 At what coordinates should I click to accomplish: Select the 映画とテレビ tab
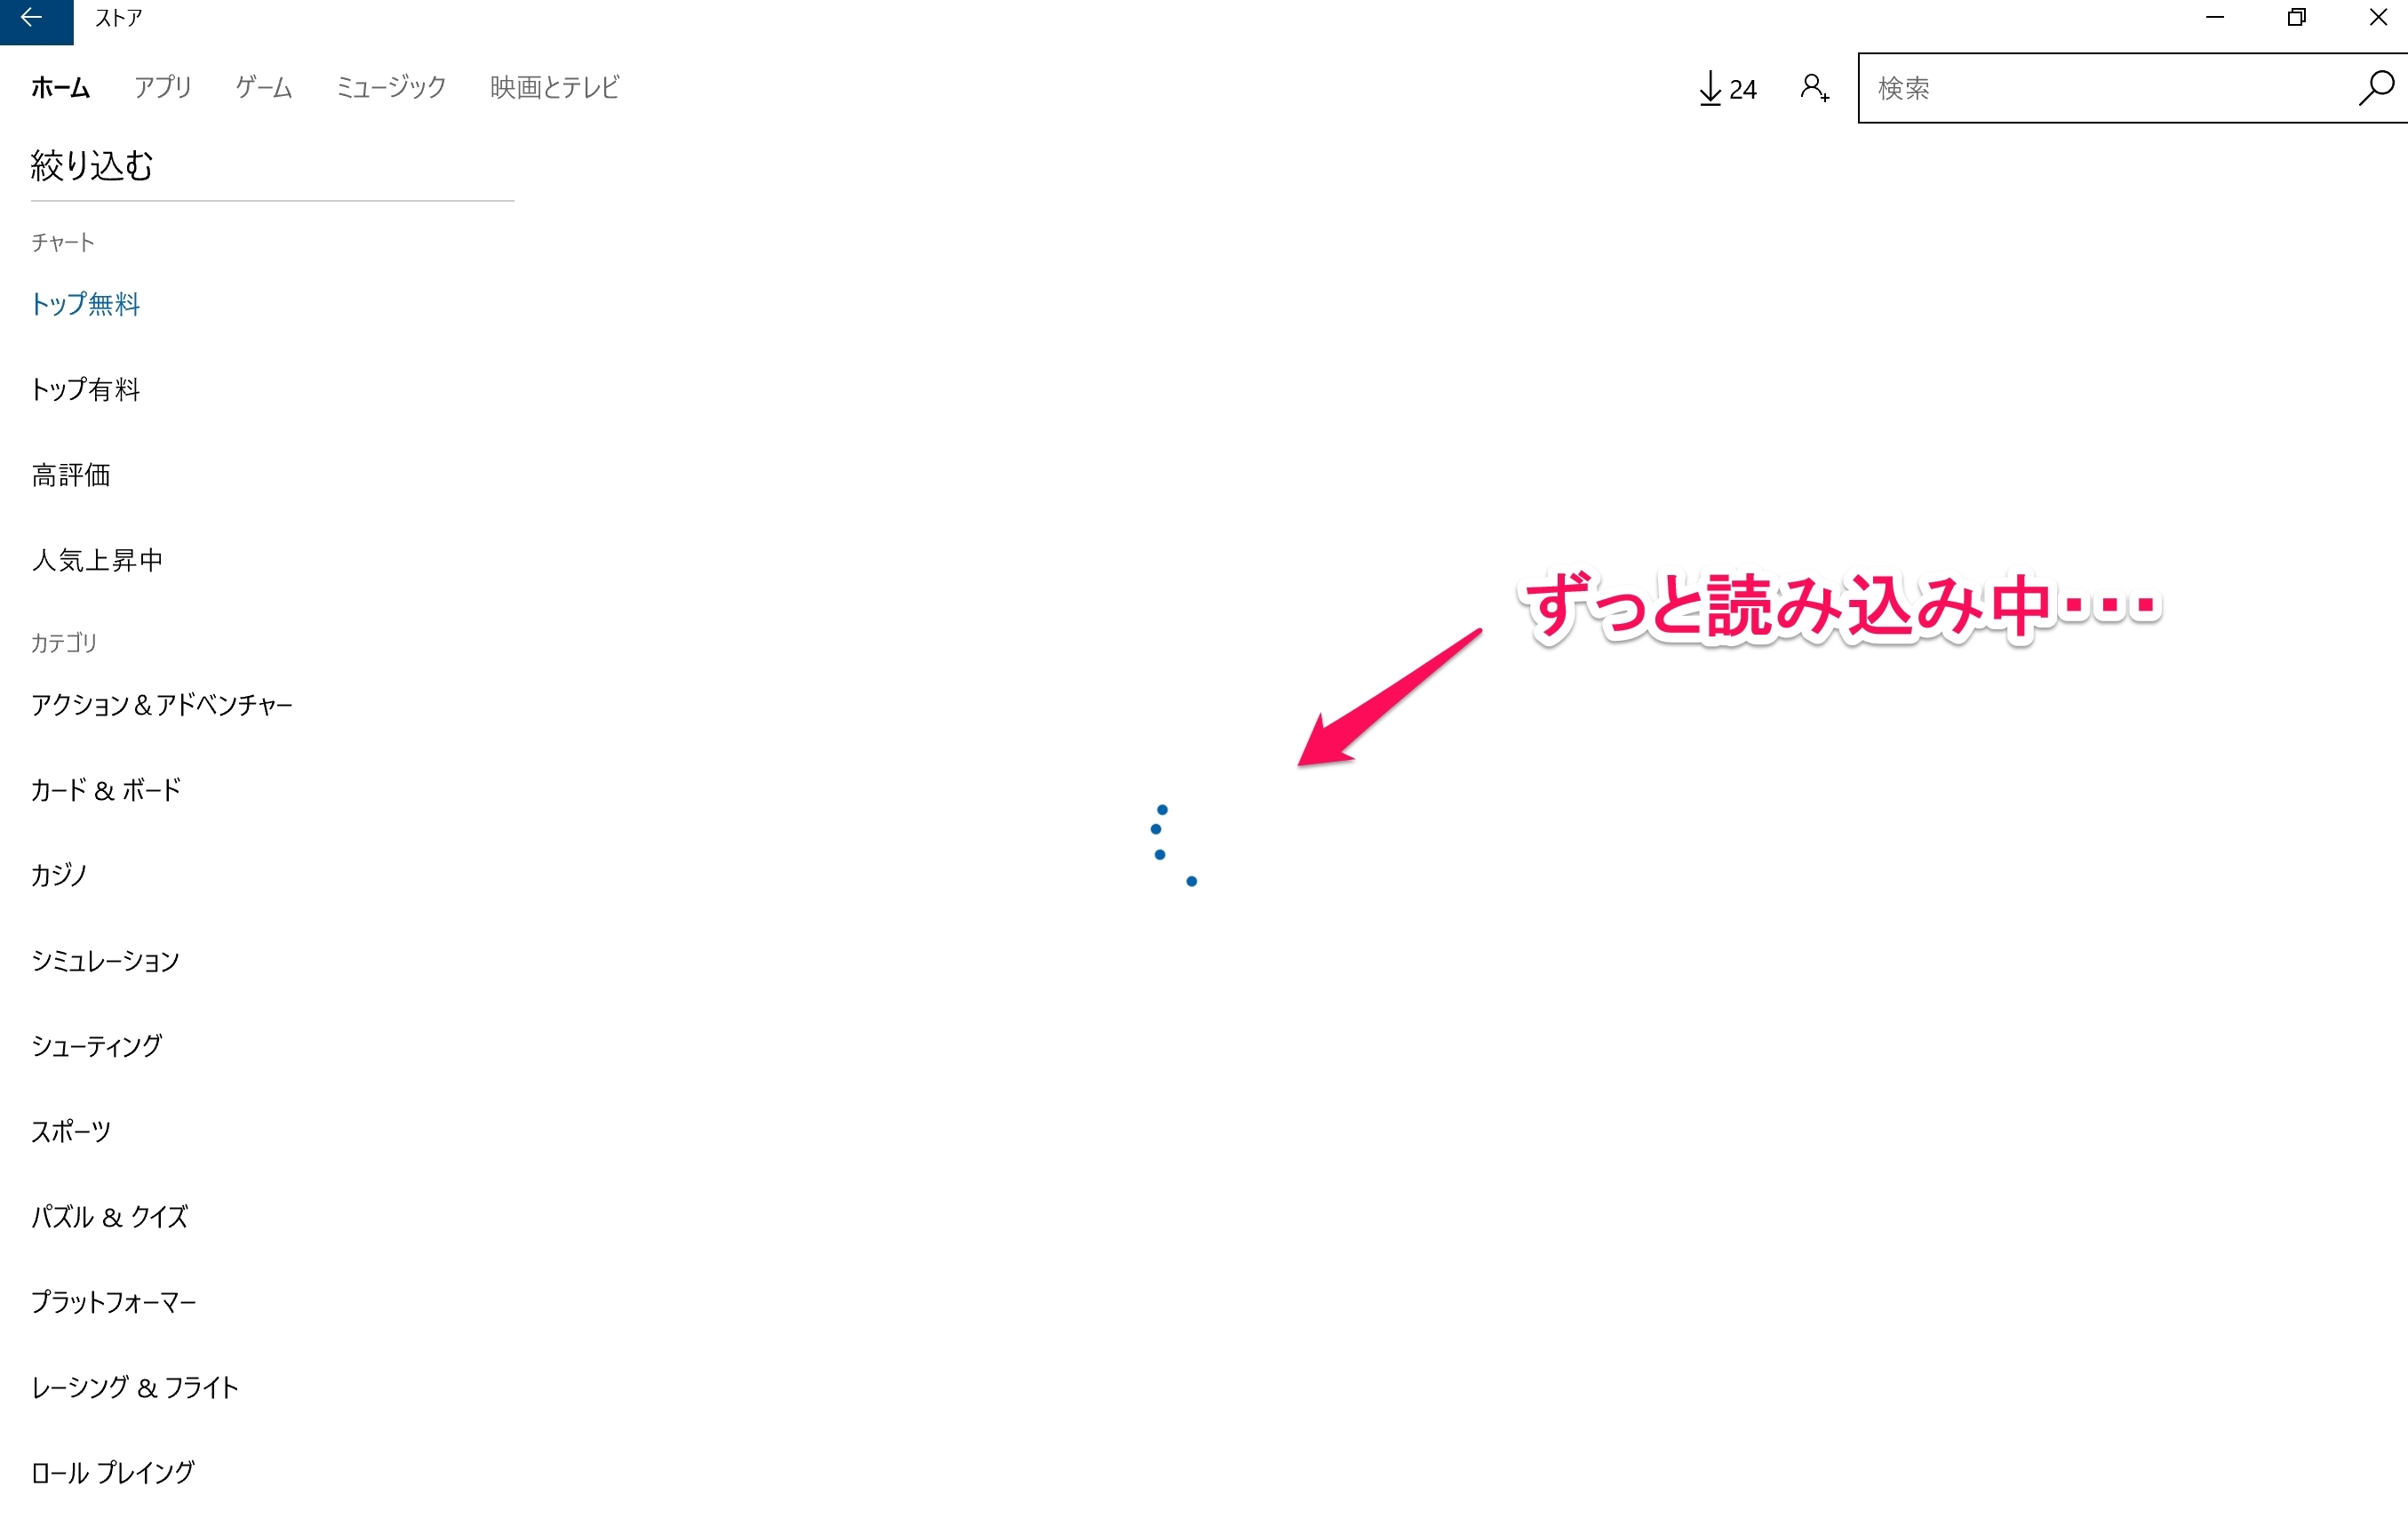[555, 88]
